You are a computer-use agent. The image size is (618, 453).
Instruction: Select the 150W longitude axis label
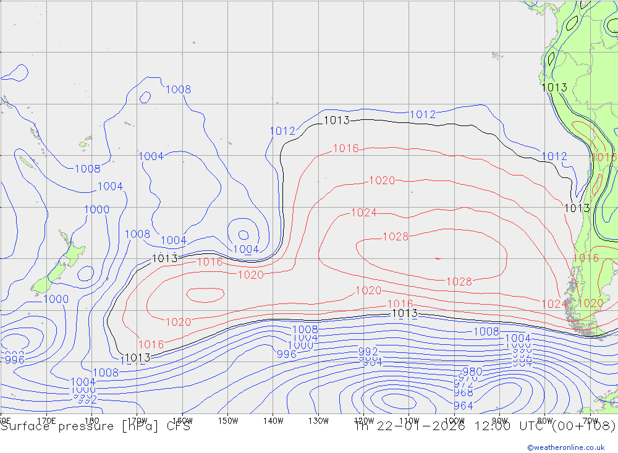pyautogui.click(x=228, y=421)
